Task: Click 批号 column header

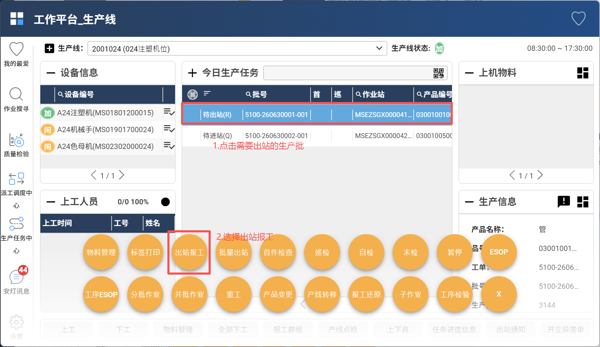Action: (x=256, y=94)
